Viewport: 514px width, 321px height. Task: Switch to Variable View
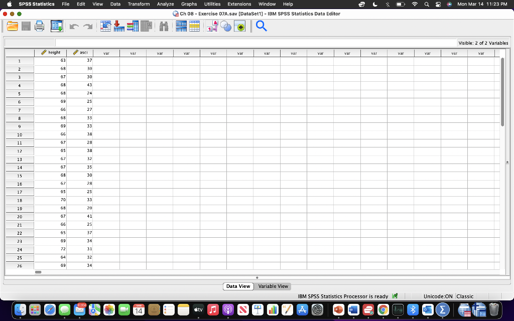point(273,286)
